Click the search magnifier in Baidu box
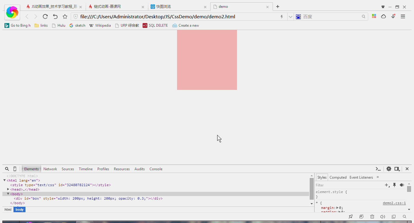The width and height of the screenshot is (414, 223). tap(364, 17)
